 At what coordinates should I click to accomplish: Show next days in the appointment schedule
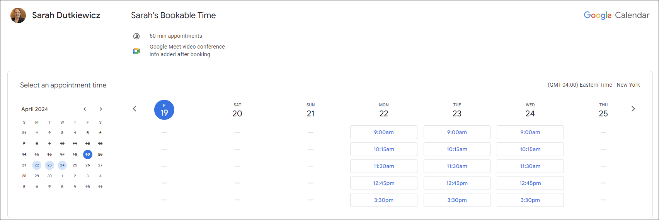pos(633,109)
